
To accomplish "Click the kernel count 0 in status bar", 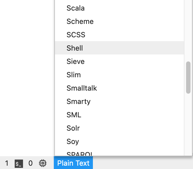I will [31, 163].
